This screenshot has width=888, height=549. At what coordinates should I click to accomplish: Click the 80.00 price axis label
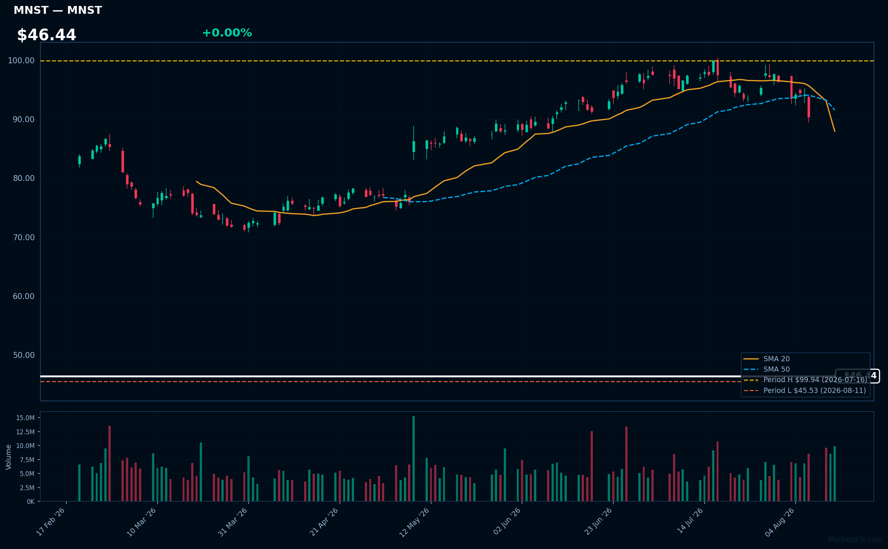point(23,178)
